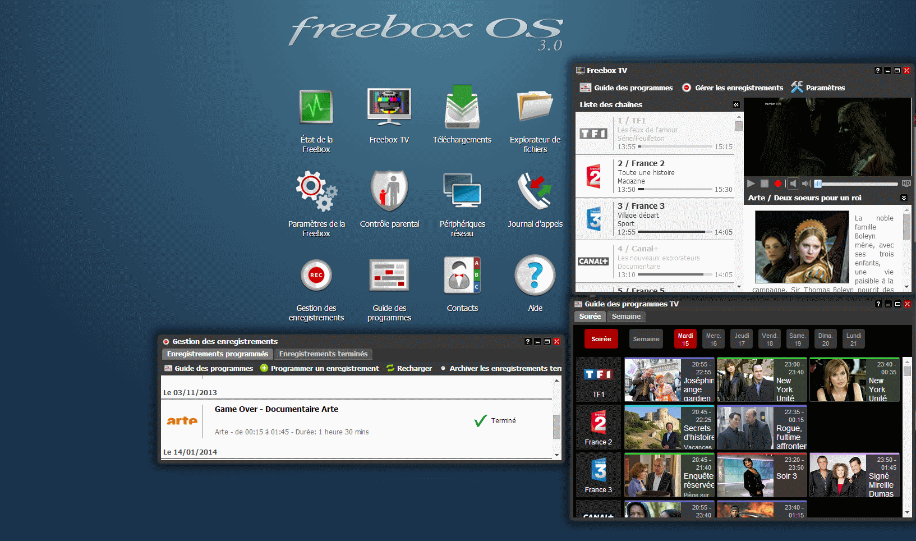This screenshot has width=916, height=541.
Task: Toggle mute in the TV player
Action: (x=793, y=184)
